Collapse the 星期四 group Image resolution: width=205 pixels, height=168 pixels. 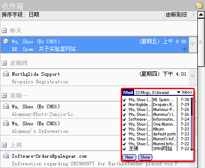click(4, 63)
